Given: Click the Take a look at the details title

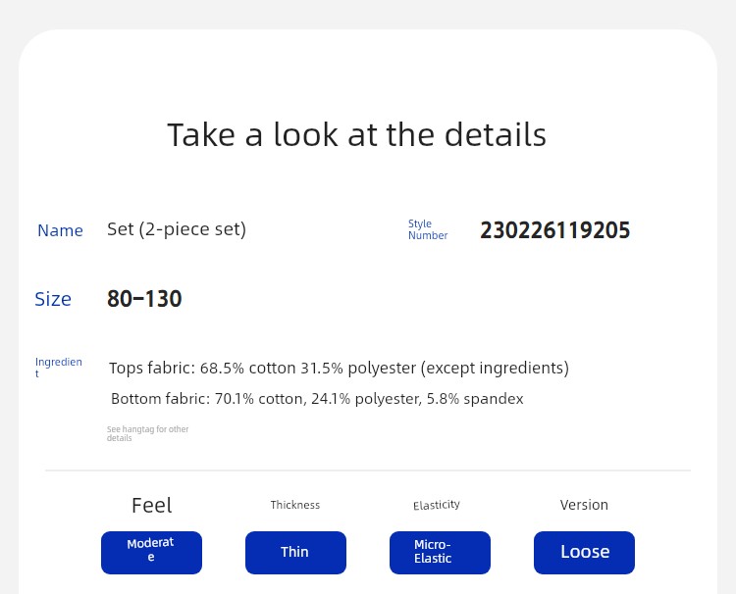Looking at the screenshot, I should click(357, 135).
